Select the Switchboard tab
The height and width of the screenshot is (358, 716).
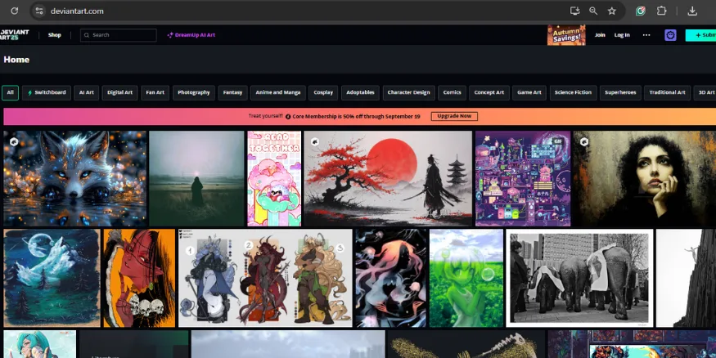(47, 92)
